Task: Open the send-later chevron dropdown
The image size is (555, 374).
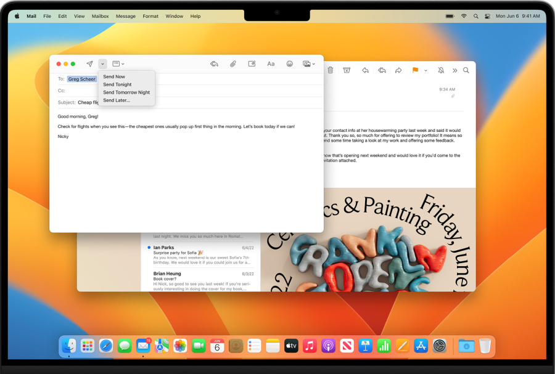Action: [x=102, y=64]
